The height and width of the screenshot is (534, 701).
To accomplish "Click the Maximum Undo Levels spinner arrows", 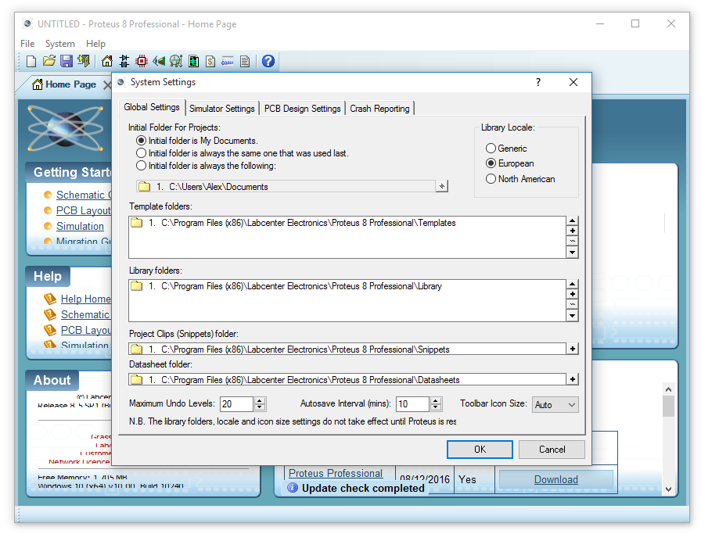I will pos(260,404).
